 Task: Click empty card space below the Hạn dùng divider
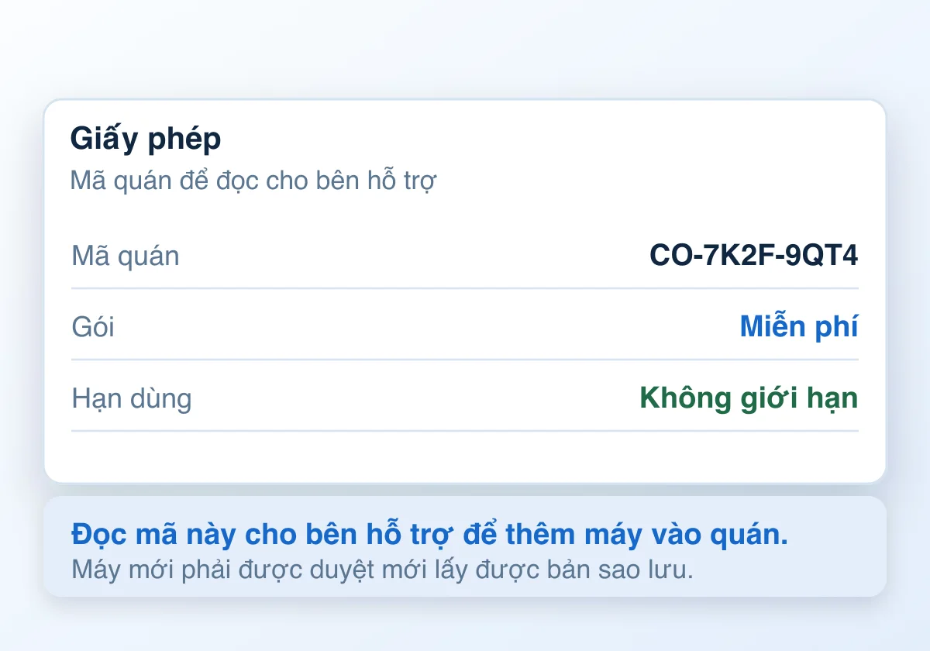pyautogui.click(x=465, y=457)
